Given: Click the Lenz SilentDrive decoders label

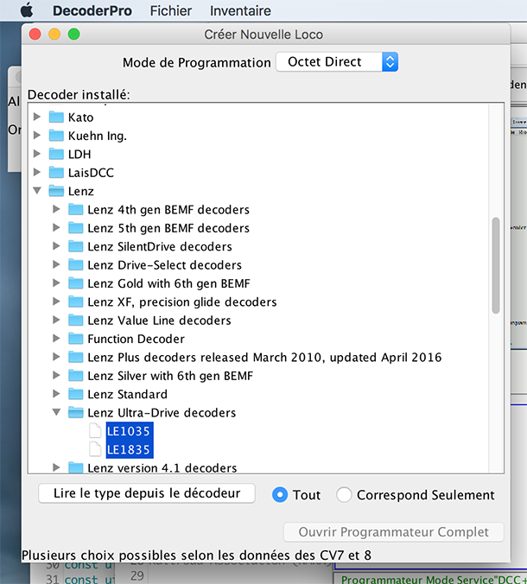Looking at the screenshot, I should tap(160, 246).
